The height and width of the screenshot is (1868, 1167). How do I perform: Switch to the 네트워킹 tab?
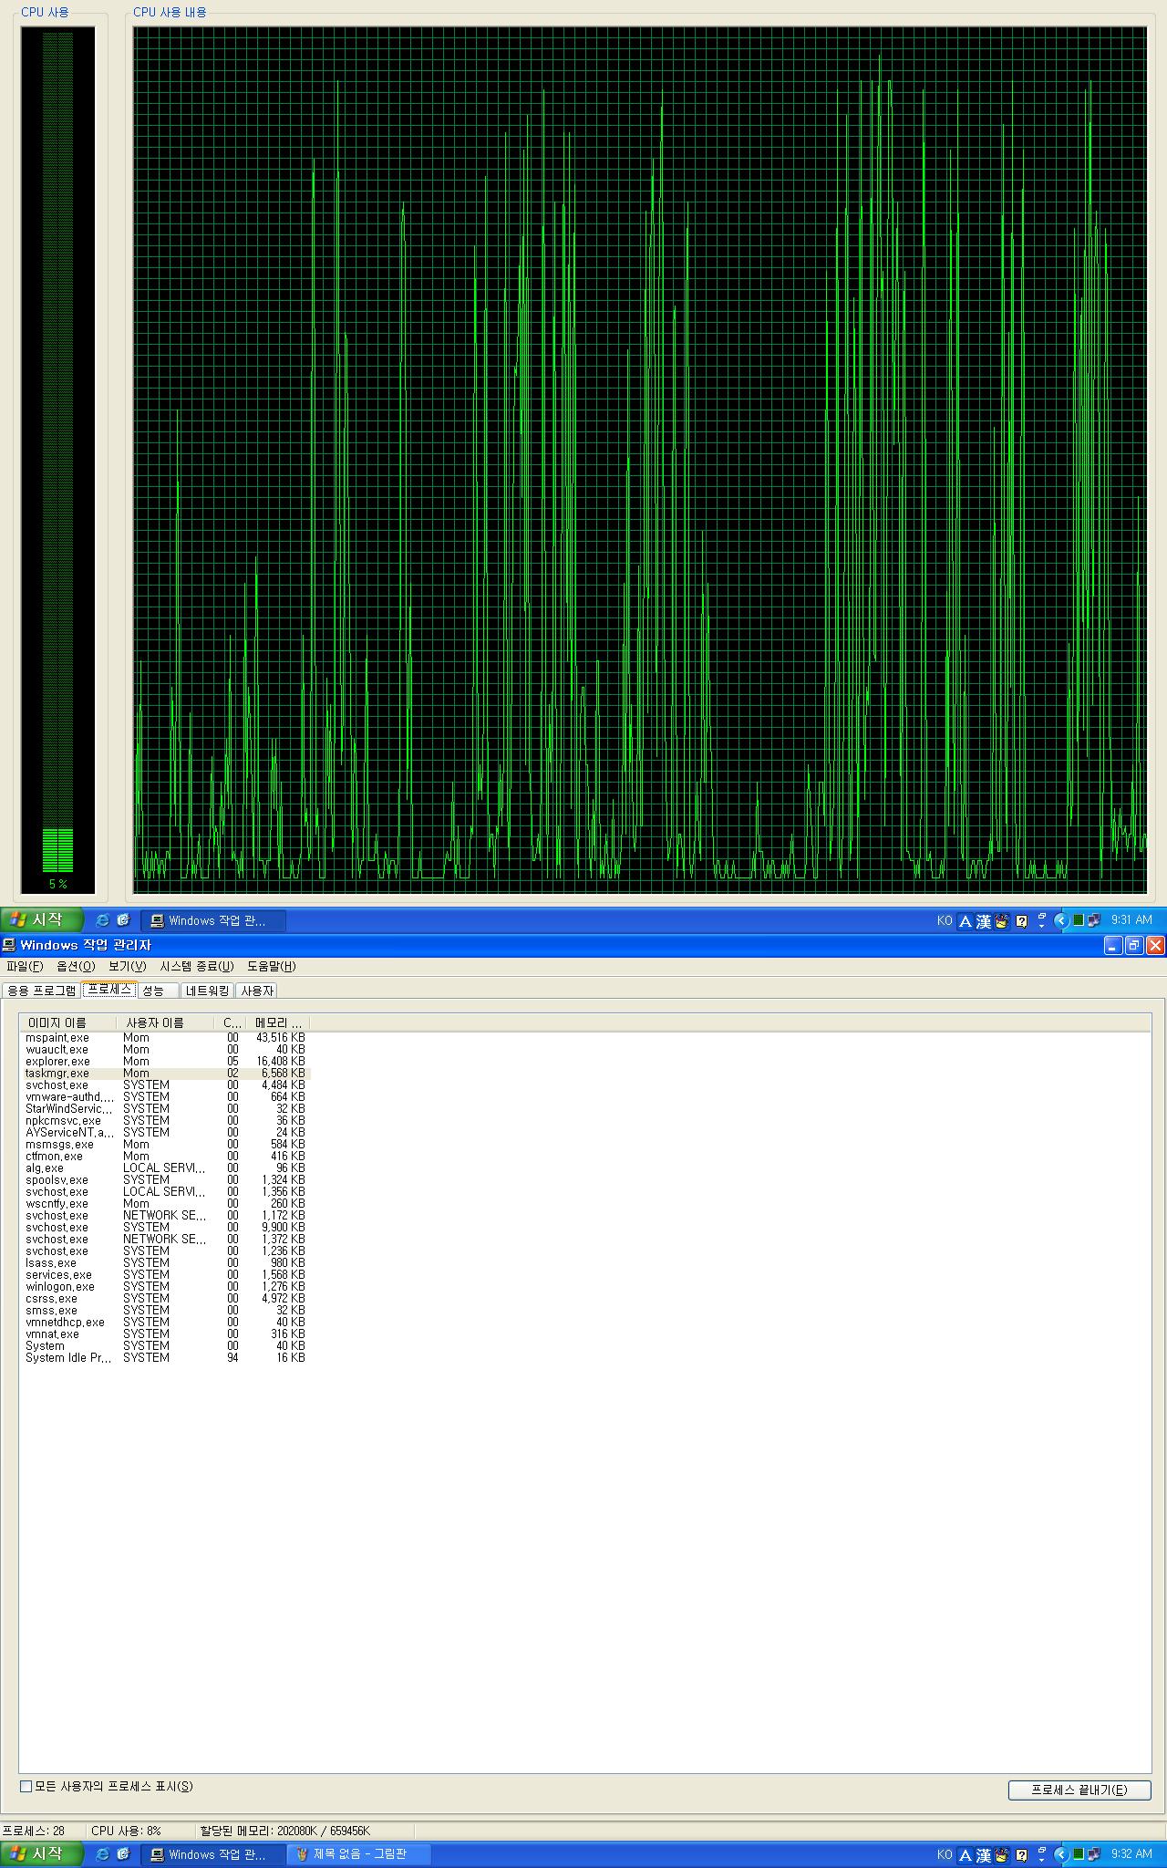coord(207,991)
